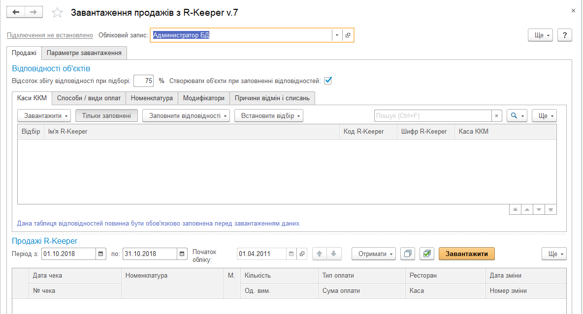Open the help question mark button
The height and width of the screenshot is (314, 583).
[x=564, y=35]
